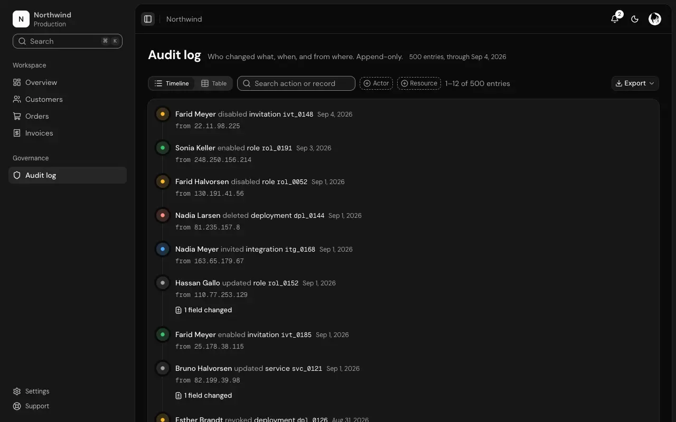Viewport: 676px width, 422px height.
Task: Switch to dark mode moon icon
Action: point(635,19)
